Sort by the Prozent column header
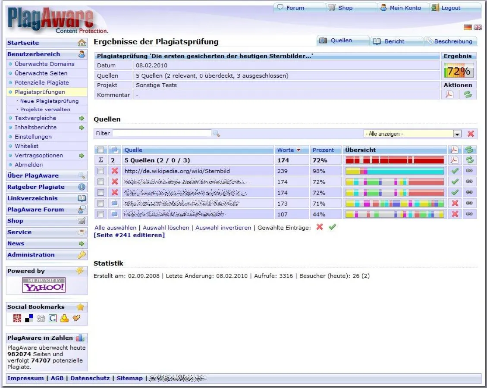The width and height of the screenshot is (487, 388). tap(323, 150)
